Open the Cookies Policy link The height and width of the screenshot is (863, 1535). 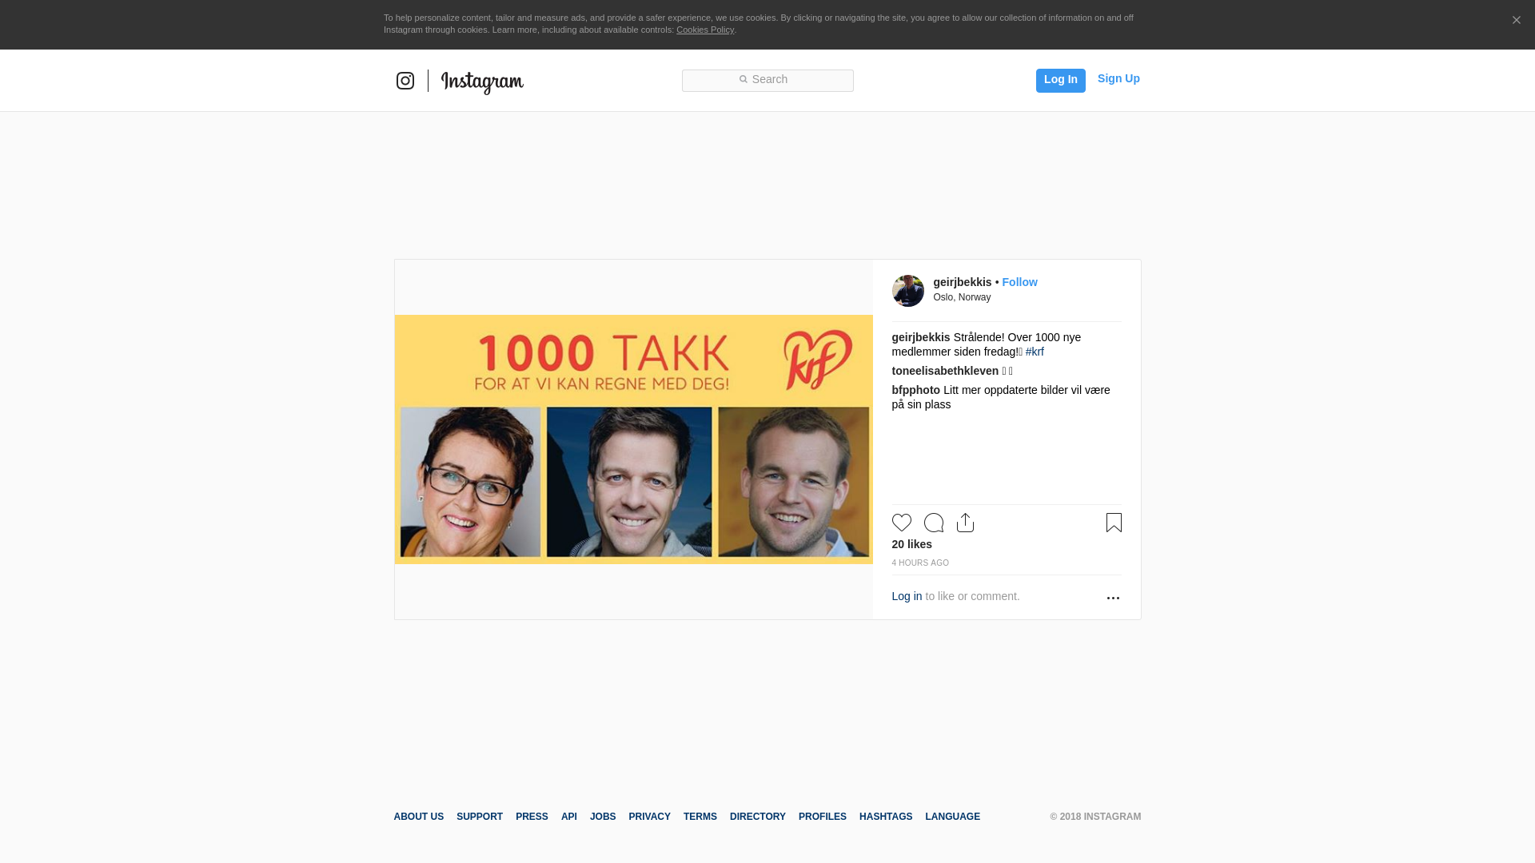click(704, 30)
